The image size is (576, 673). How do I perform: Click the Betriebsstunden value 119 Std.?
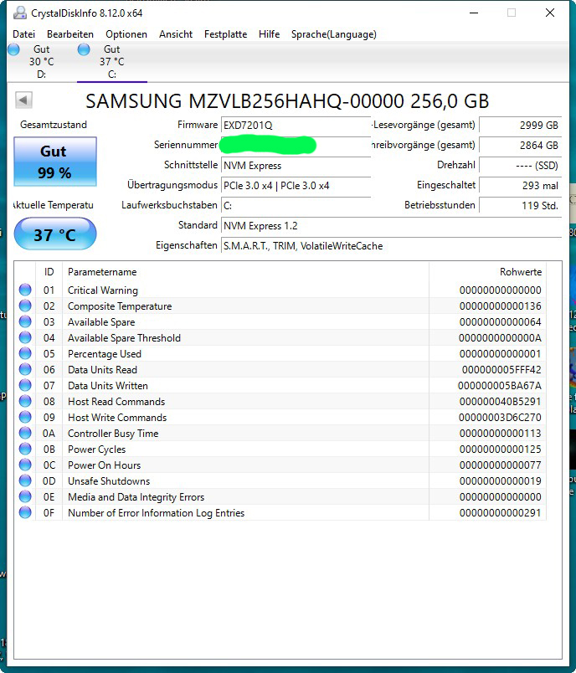[520, 206]
